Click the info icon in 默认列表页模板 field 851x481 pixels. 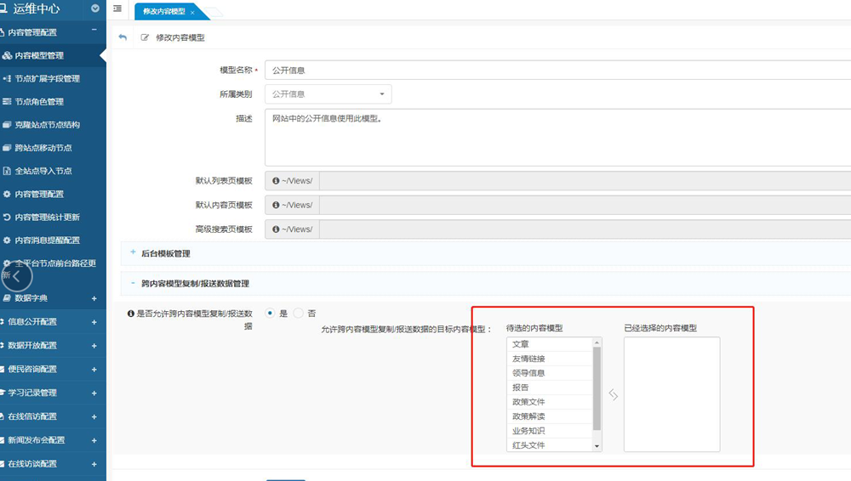[x=277, y=181]
